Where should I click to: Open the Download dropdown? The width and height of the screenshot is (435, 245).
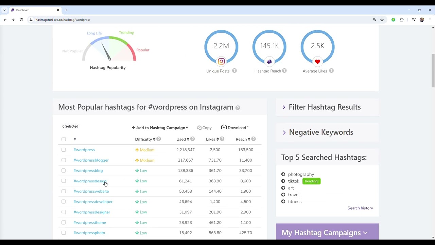tap(235, 127)
